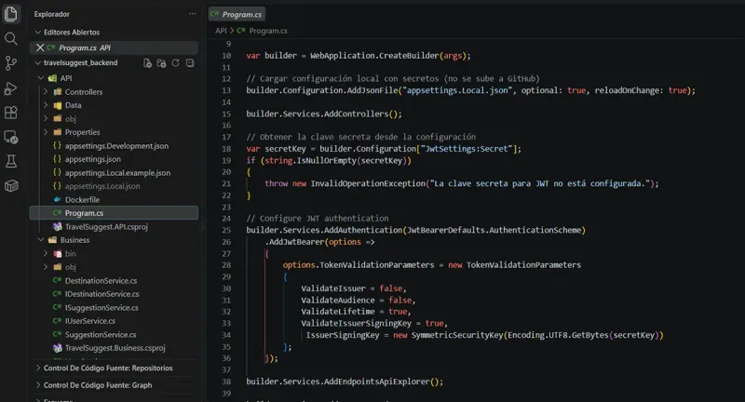This screenshot has width=745, height=402.
Task: Open Explorer more actions ellipsis
Action: pyautogui.click(x=192, y=14)
